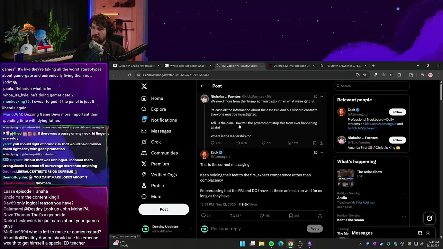Repost Nicholas J. Fuentes' post

click(x=238, y=143)
